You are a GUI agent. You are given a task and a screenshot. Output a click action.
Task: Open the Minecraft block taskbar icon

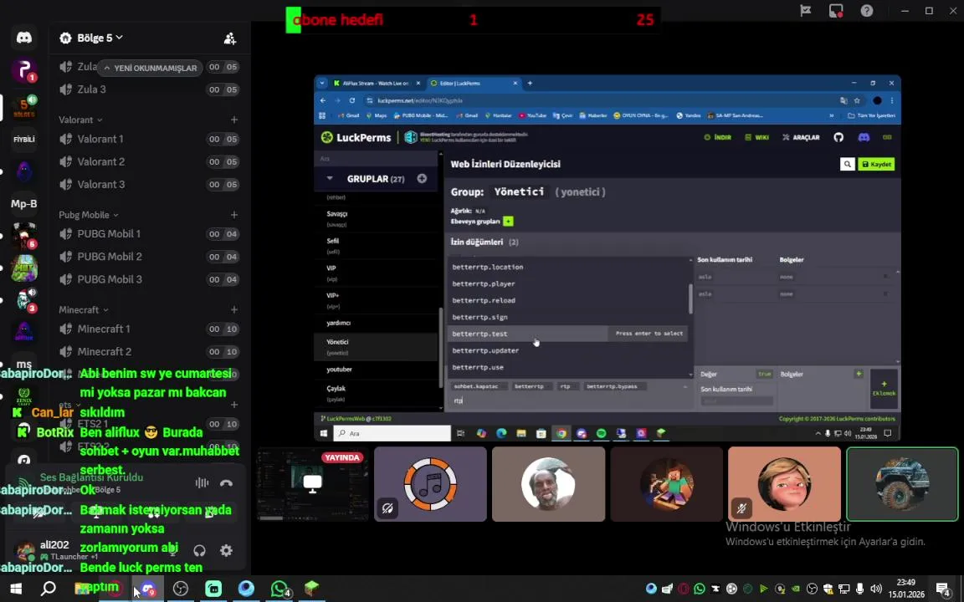tap(311, 589)
